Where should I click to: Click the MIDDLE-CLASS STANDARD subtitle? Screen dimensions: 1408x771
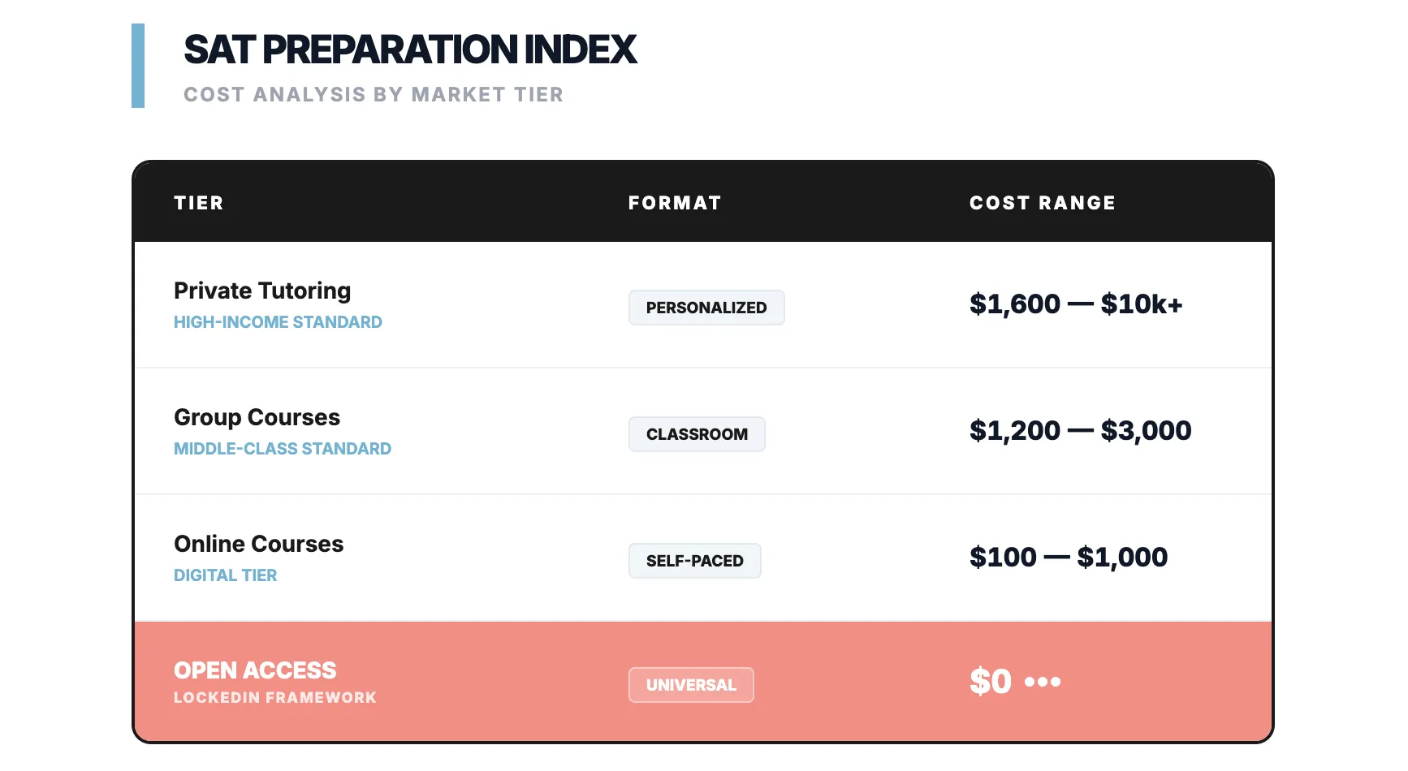click(x=283, y=449)
